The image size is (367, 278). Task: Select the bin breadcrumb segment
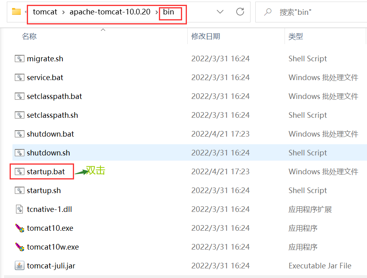coord(168,12)
